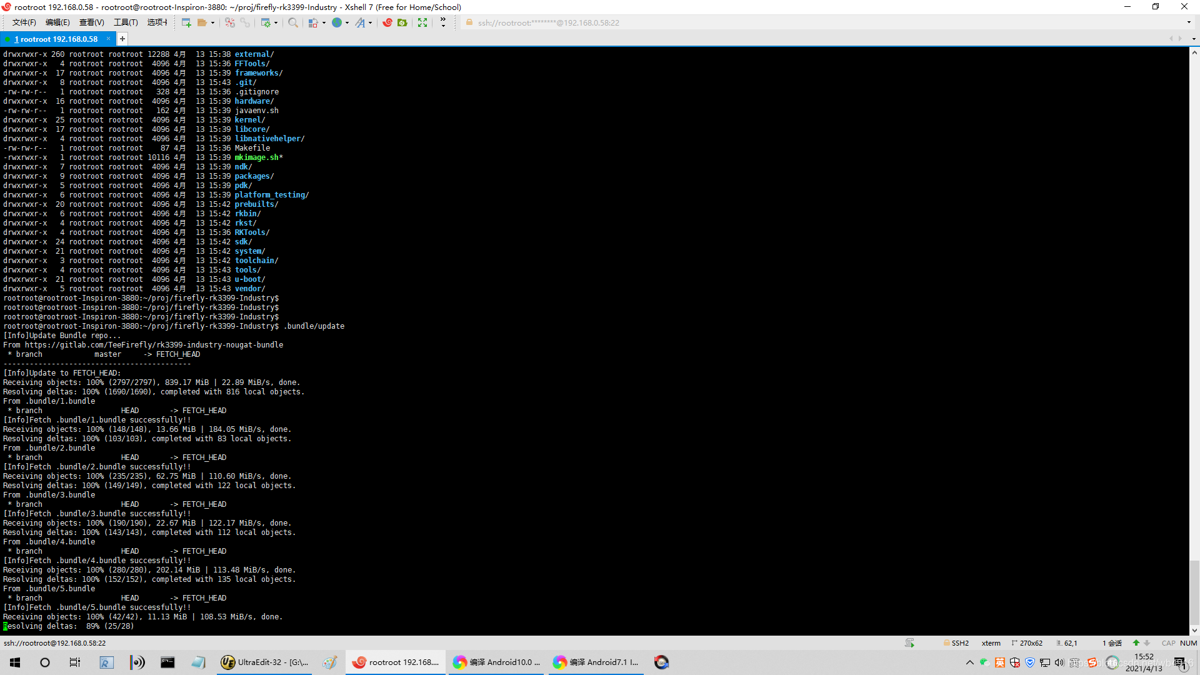Open session properties icon
The image size is (1200, 675).
pyautogui.click(x=266, y=22)
